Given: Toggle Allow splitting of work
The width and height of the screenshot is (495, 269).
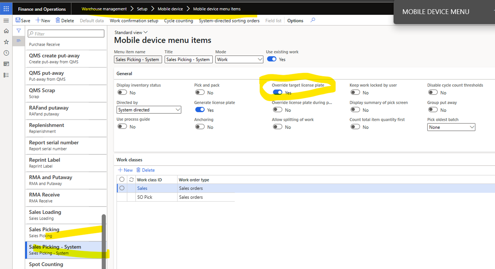Looking at the screenshot, I should [x=278, y=127].
